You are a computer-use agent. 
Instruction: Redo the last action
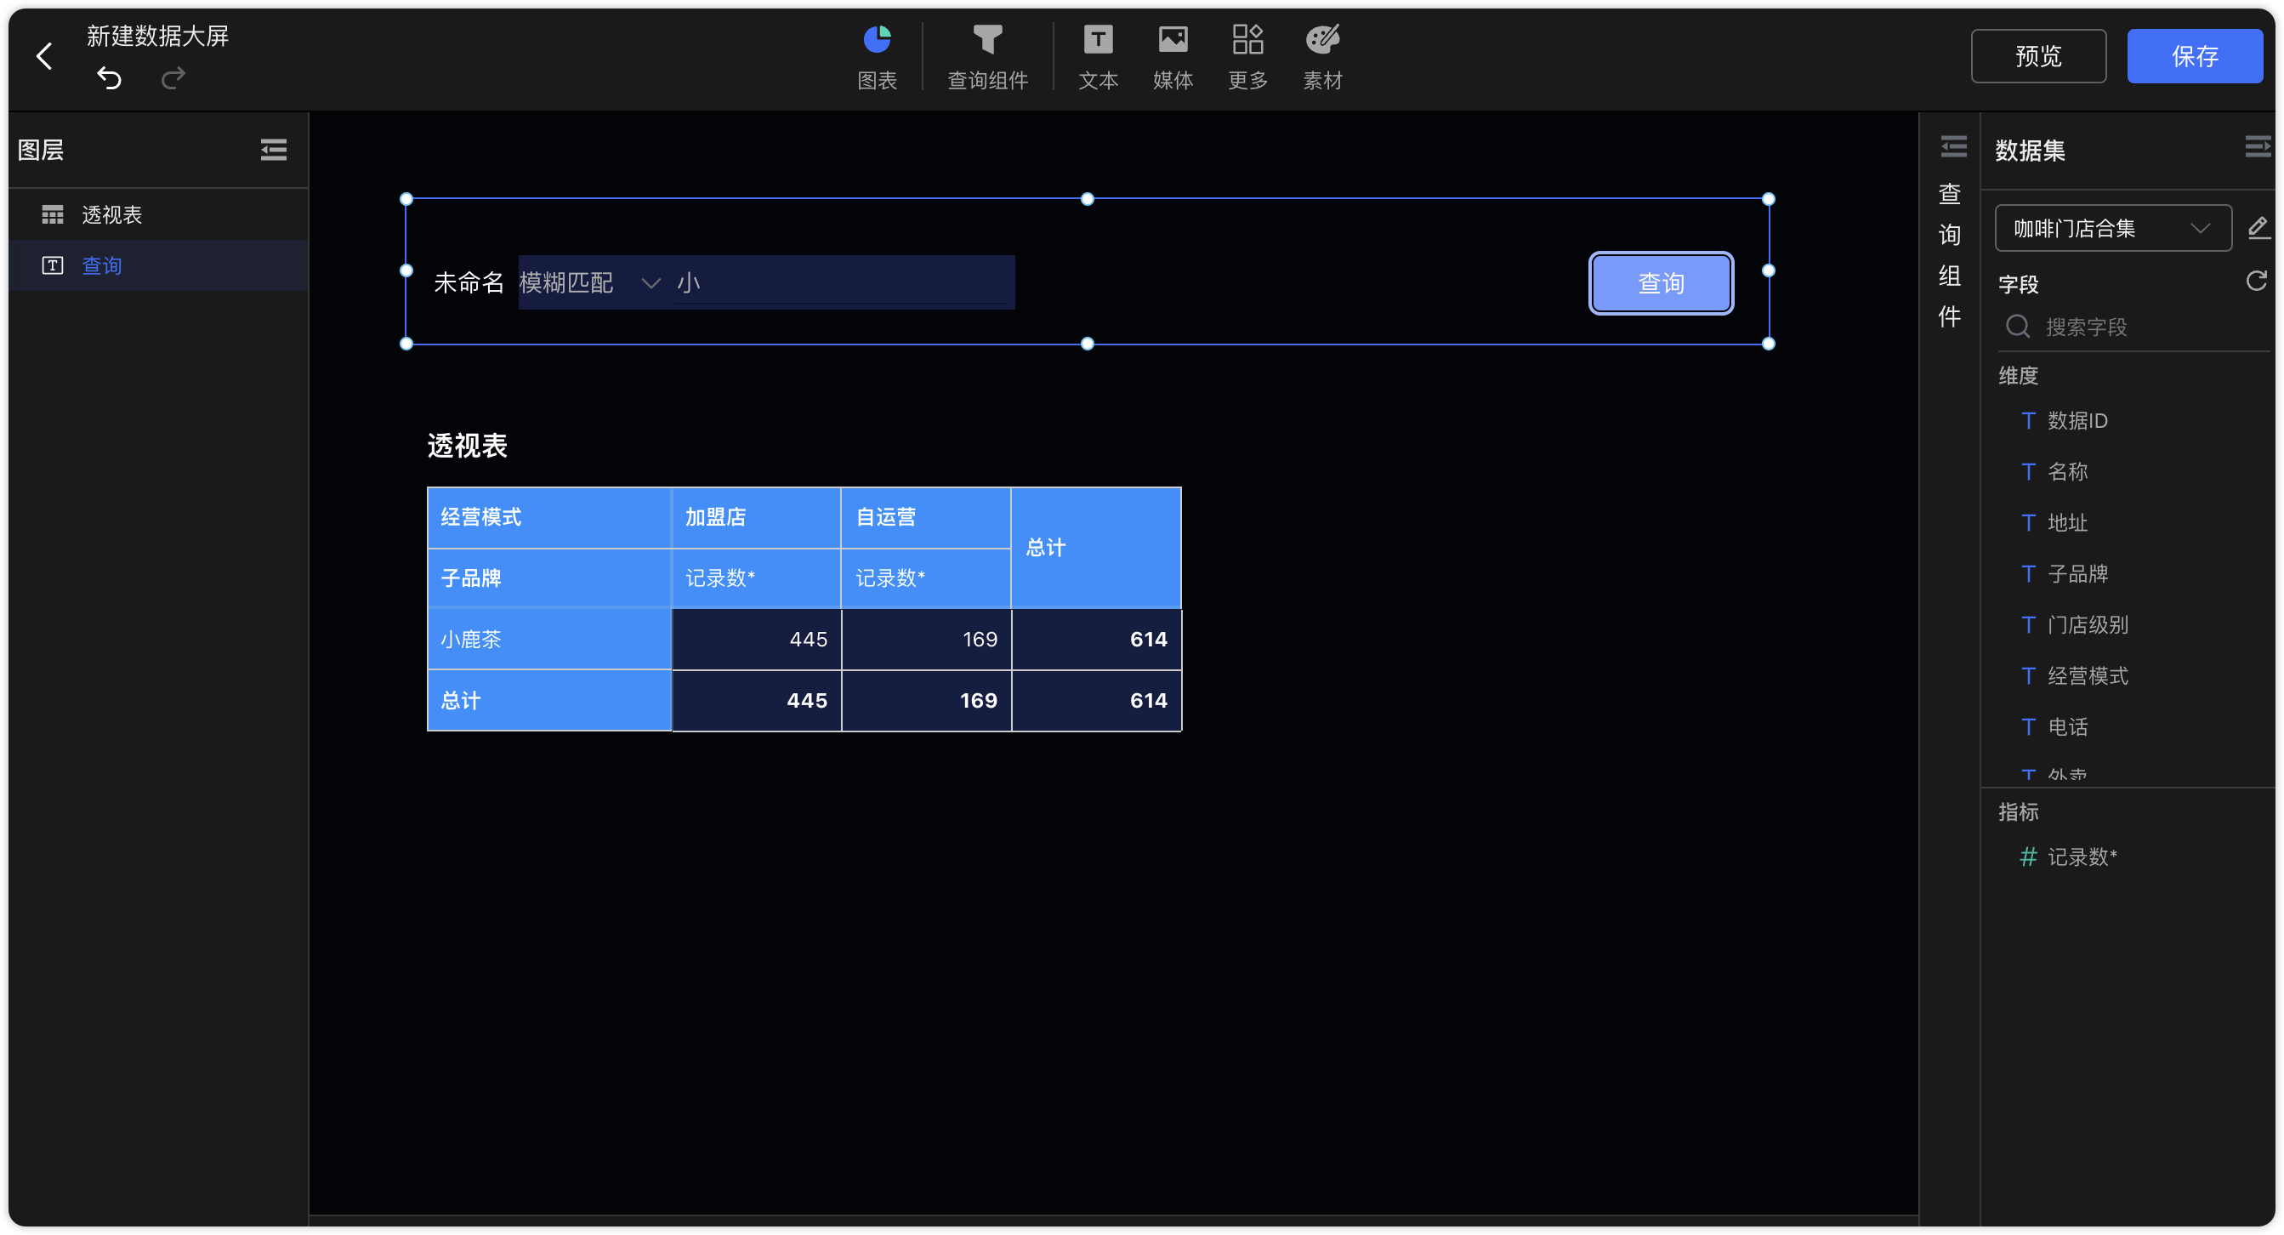point(173,79)
